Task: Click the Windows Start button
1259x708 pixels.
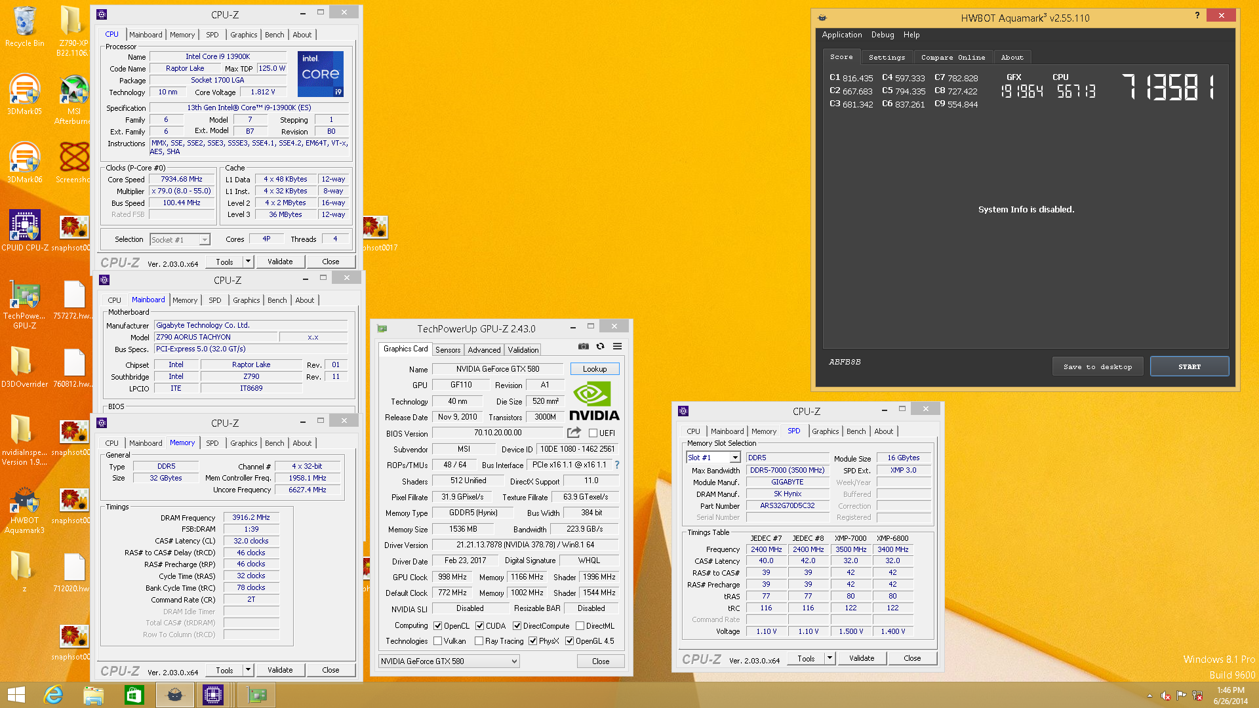Action: (16, 695)
